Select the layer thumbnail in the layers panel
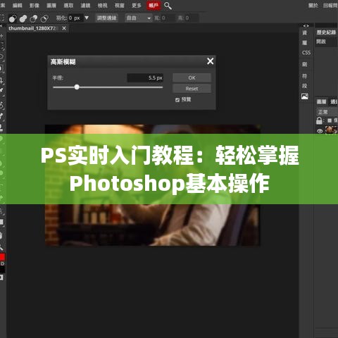338x338 pixels. (x=331, y=130)
